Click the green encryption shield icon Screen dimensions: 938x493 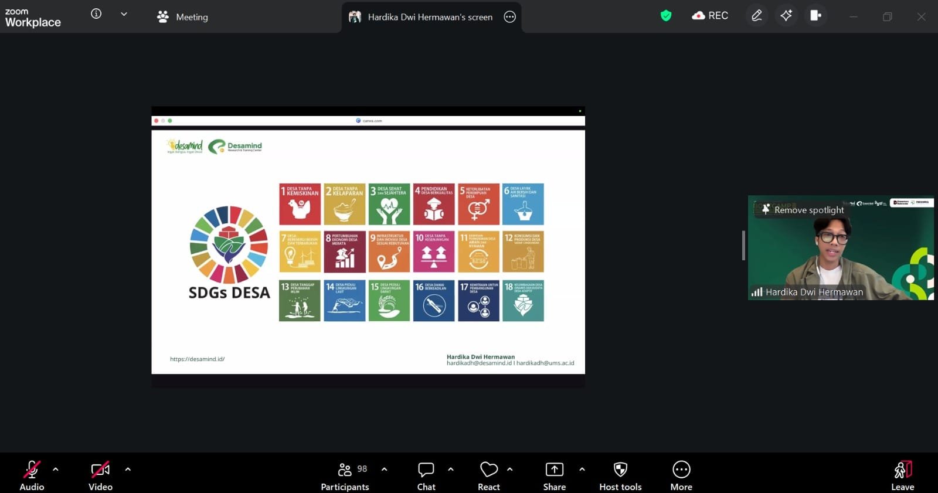click(x=666, y=16)
